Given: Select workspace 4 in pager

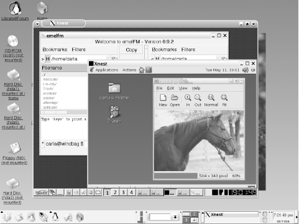Looking at the screenshot, I should 131,192.
